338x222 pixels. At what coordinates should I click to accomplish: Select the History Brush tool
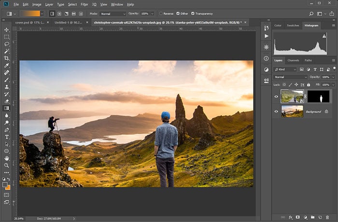(x=6, y=94)
